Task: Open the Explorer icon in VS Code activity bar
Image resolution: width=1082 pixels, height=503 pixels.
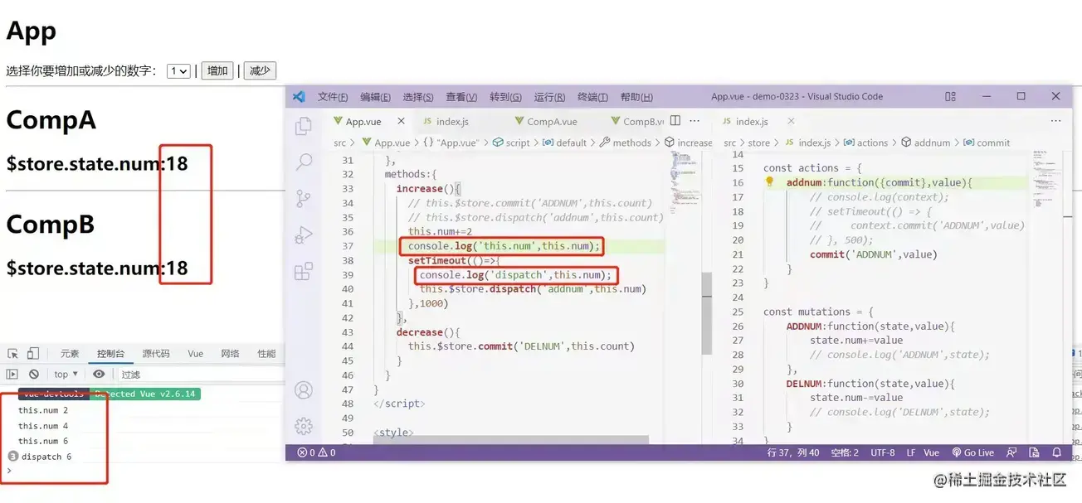Action: click(x=304, y=126)
